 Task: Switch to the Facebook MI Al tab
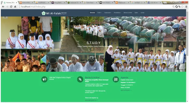(x=154, y=2)
